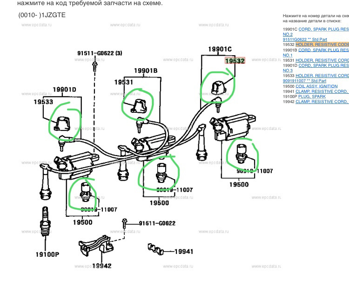Viewport: 349px width, 292px height.
Task: Select the highlighted 19532 HOLDER, RESISTIVE link
Action: click(x=322, y=45)
